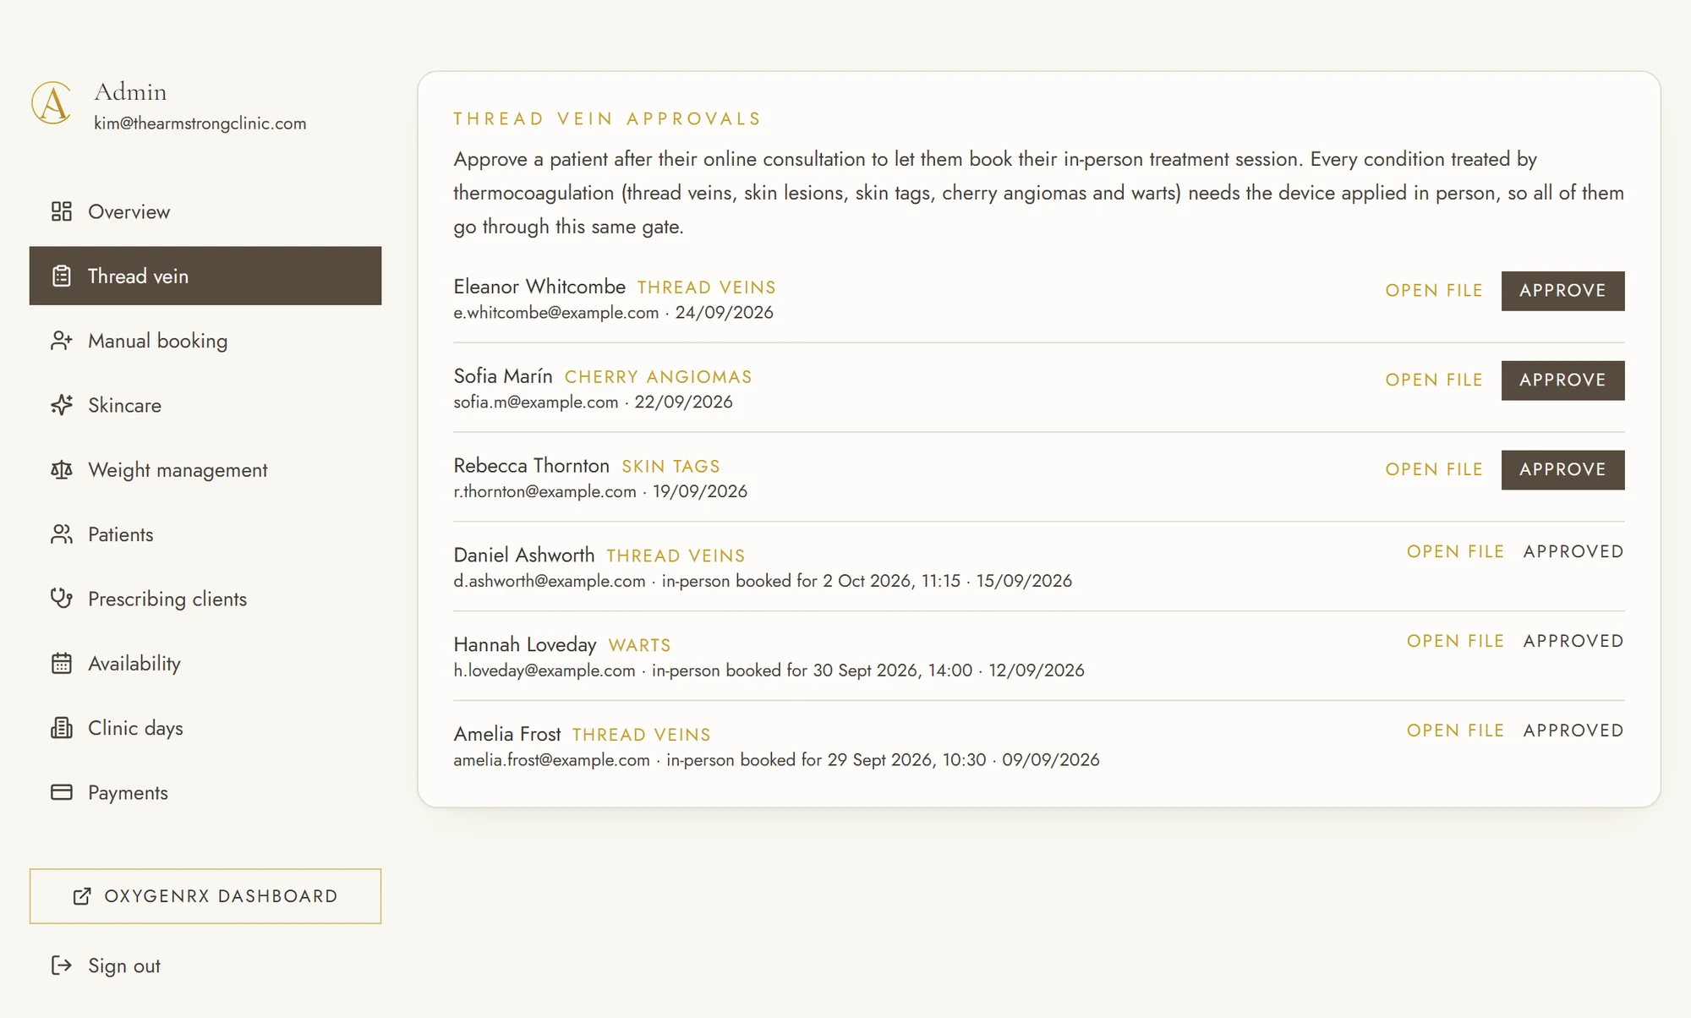The image size is (1691, 1018).
Task: Open the Patients list
Action: pyautogui.click(x=205, y=534)
